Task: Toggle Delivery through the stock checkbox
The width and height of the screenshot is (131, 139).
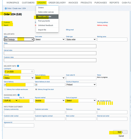Action: [36, 89]
